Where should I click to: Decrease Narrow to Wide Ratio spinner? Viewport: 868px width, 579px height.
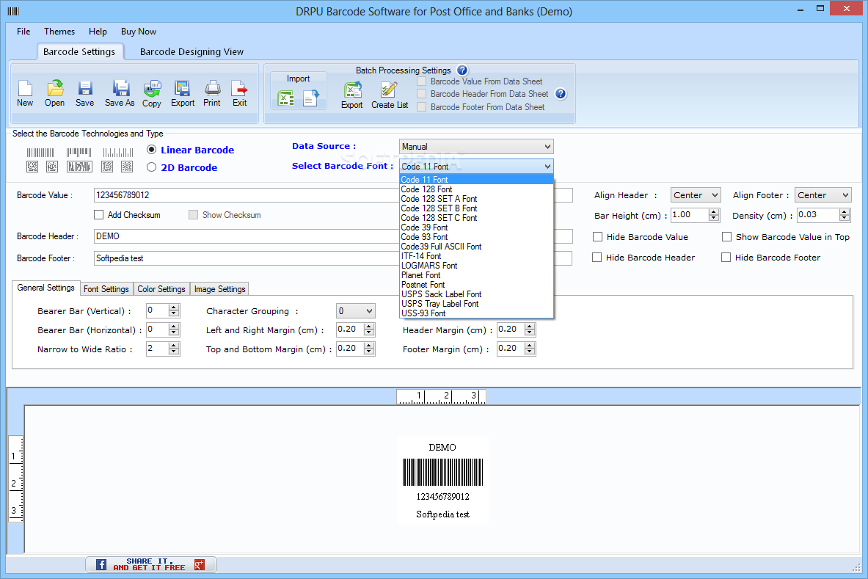pyautogui.click(x=174, y=352)
